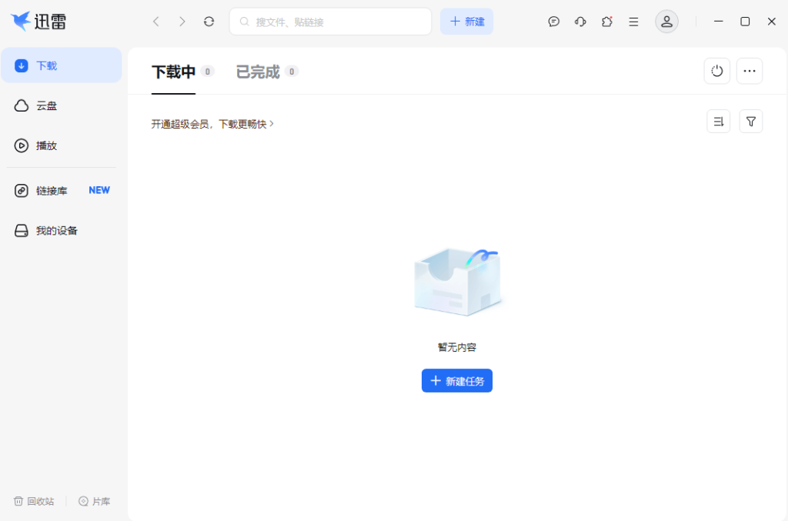Go back with the left arrow
This screenshot has height=521, width=788.
pos(156,22)
